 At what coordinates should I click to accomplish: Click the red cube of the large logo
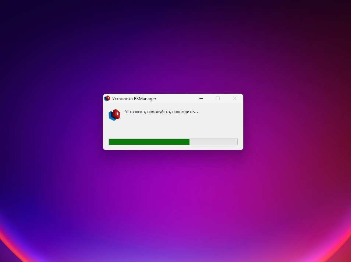click(117, 113)
